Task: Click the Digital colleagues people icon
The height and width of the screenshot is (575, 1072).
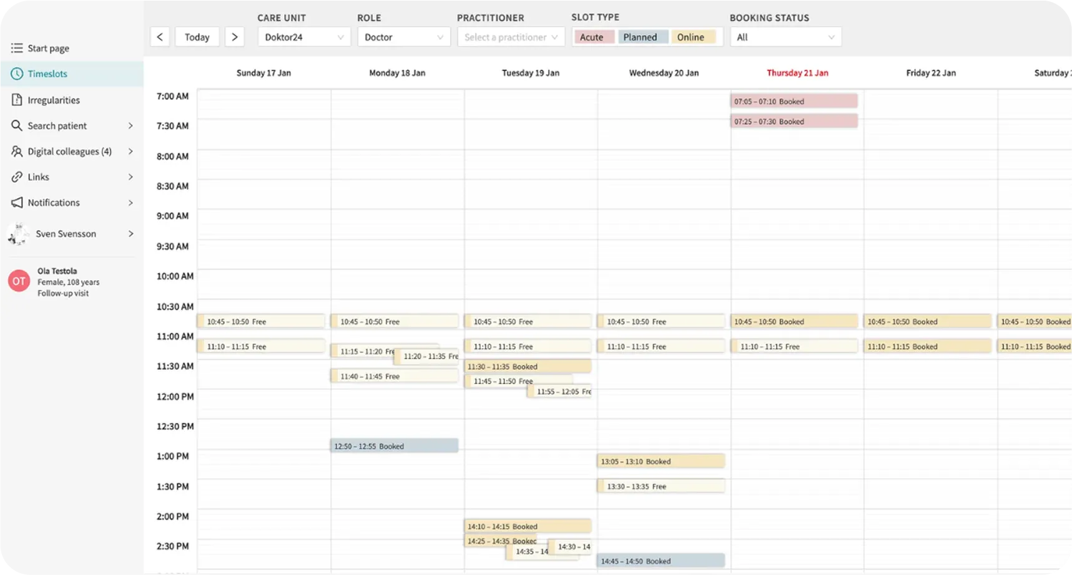Action: point(17,152)
